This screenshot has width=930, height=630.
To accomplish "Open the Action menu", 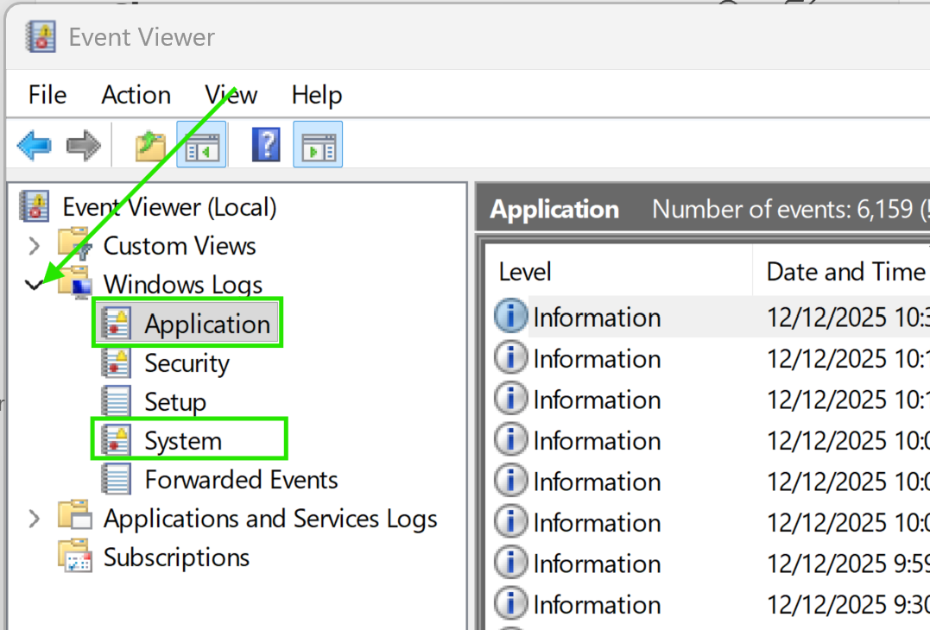I will click(136, 95).
